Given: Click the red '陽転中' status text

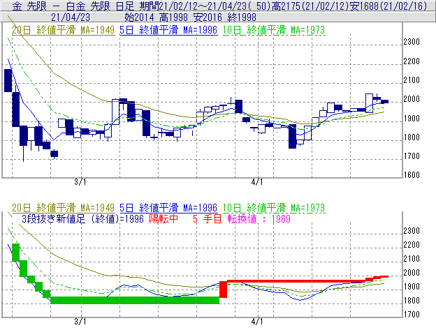Looking at the screenshot, I should tap(163, 219).
